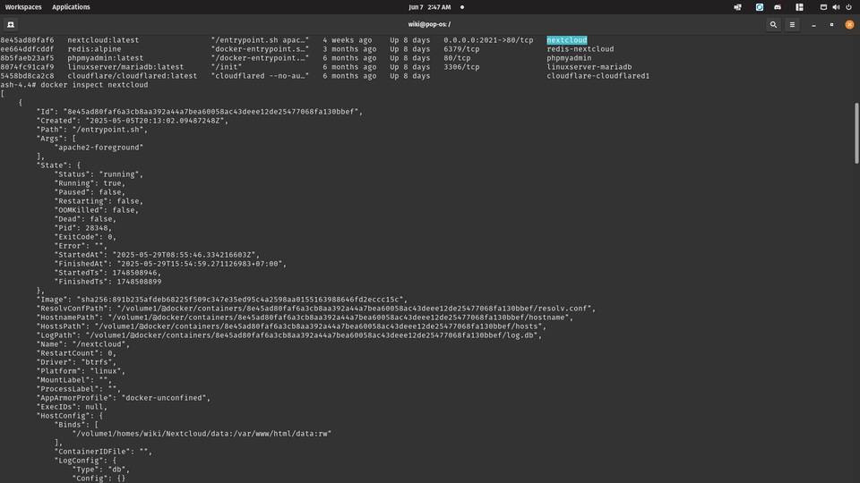Click the "Name": "/nextcloud" line
The width and height of the screenshot is (860, 483).
[x=82, y=343]
